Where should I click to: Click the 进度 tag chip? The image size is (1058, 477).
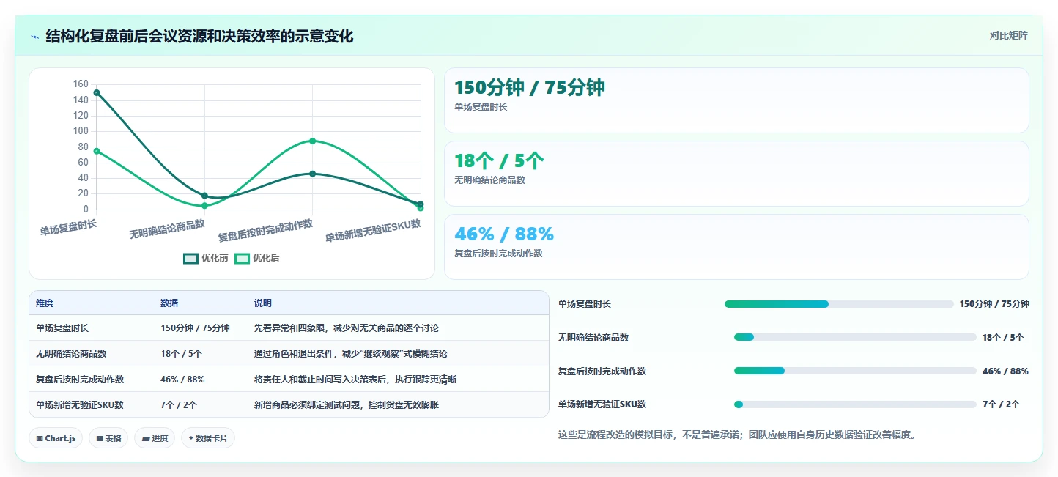(x=155, y=438)
